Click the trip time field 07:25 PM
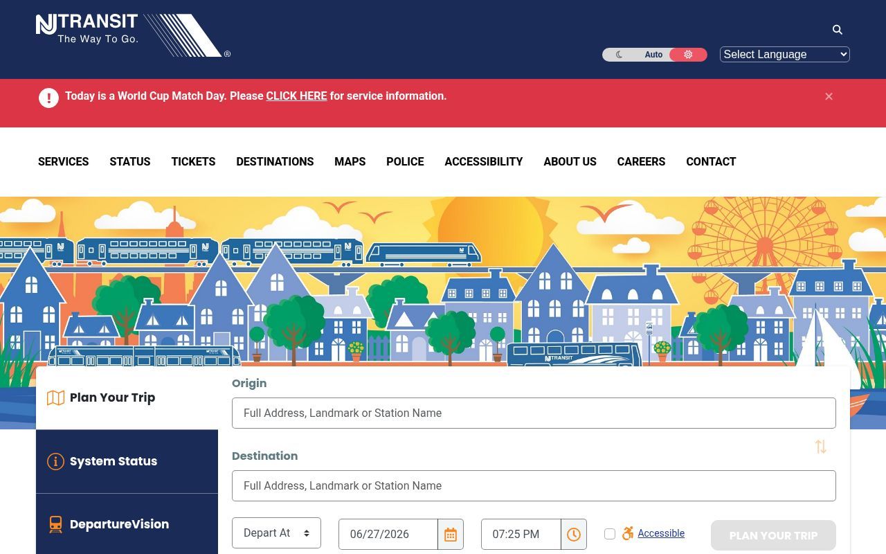Image resolution: width=886 pixels, height=554 pixels. coord(521,534)
